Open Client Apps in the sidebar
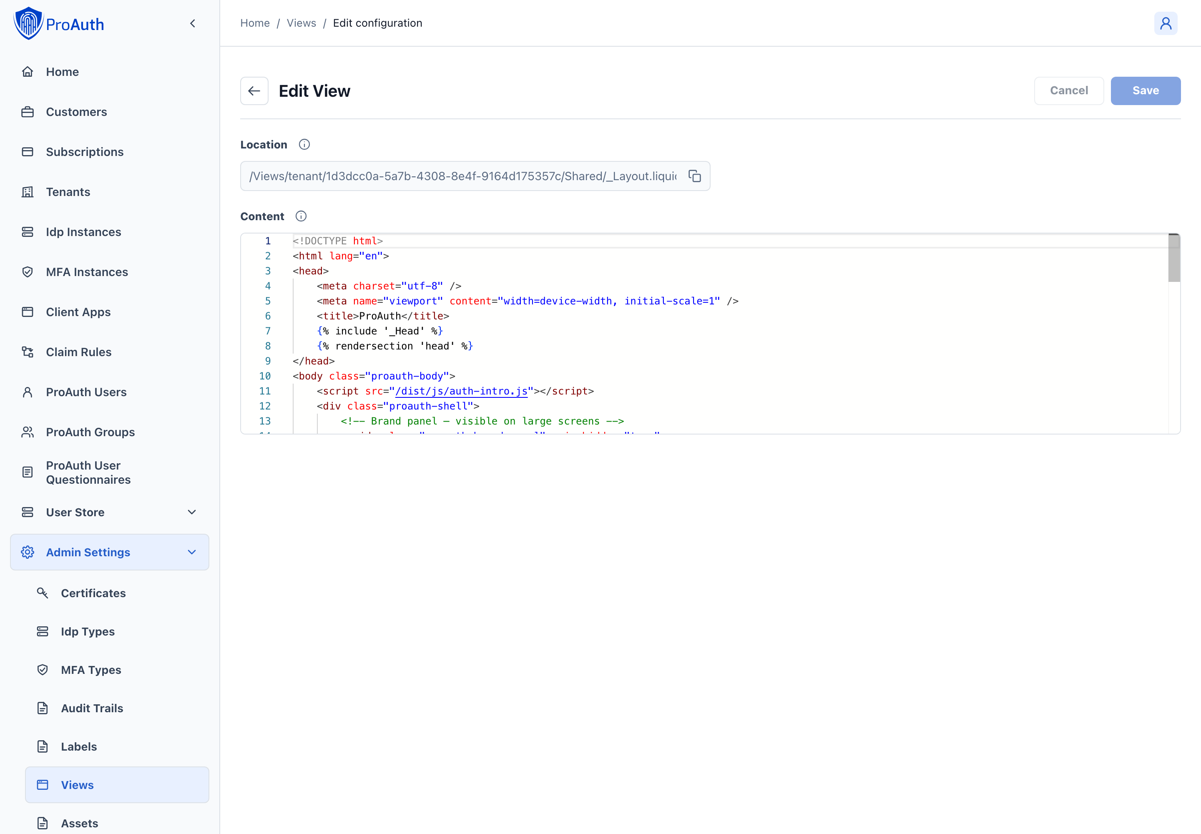 coord(110,312)
